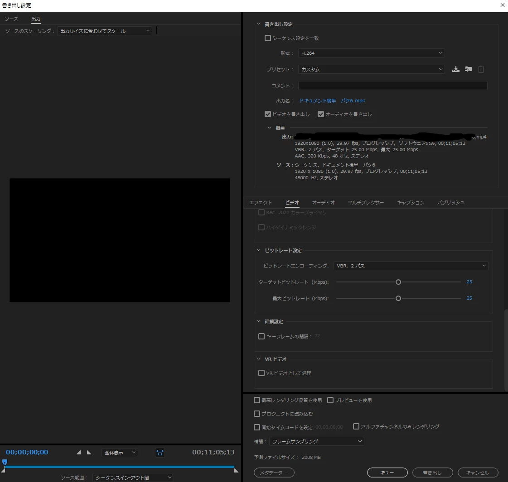This screenshot has height=482, width=508.
Task: Close the 書き出し設定 dialog
Action: click(503, 5)
